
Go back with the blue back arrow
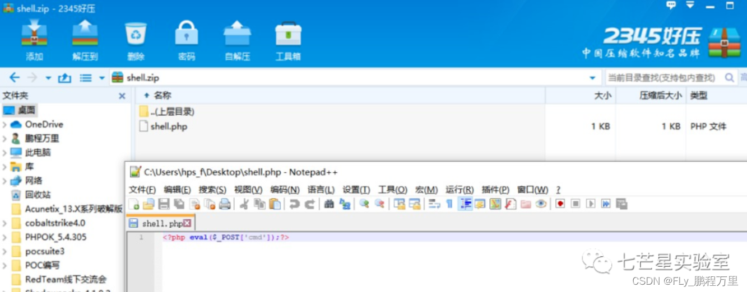pos(15,78)
